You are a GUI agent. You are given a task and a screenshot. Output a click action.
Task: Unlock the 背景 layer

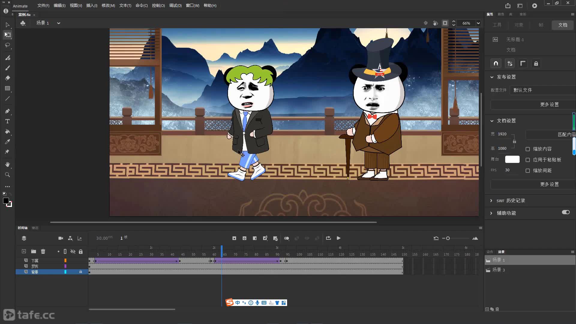(81, 272)
